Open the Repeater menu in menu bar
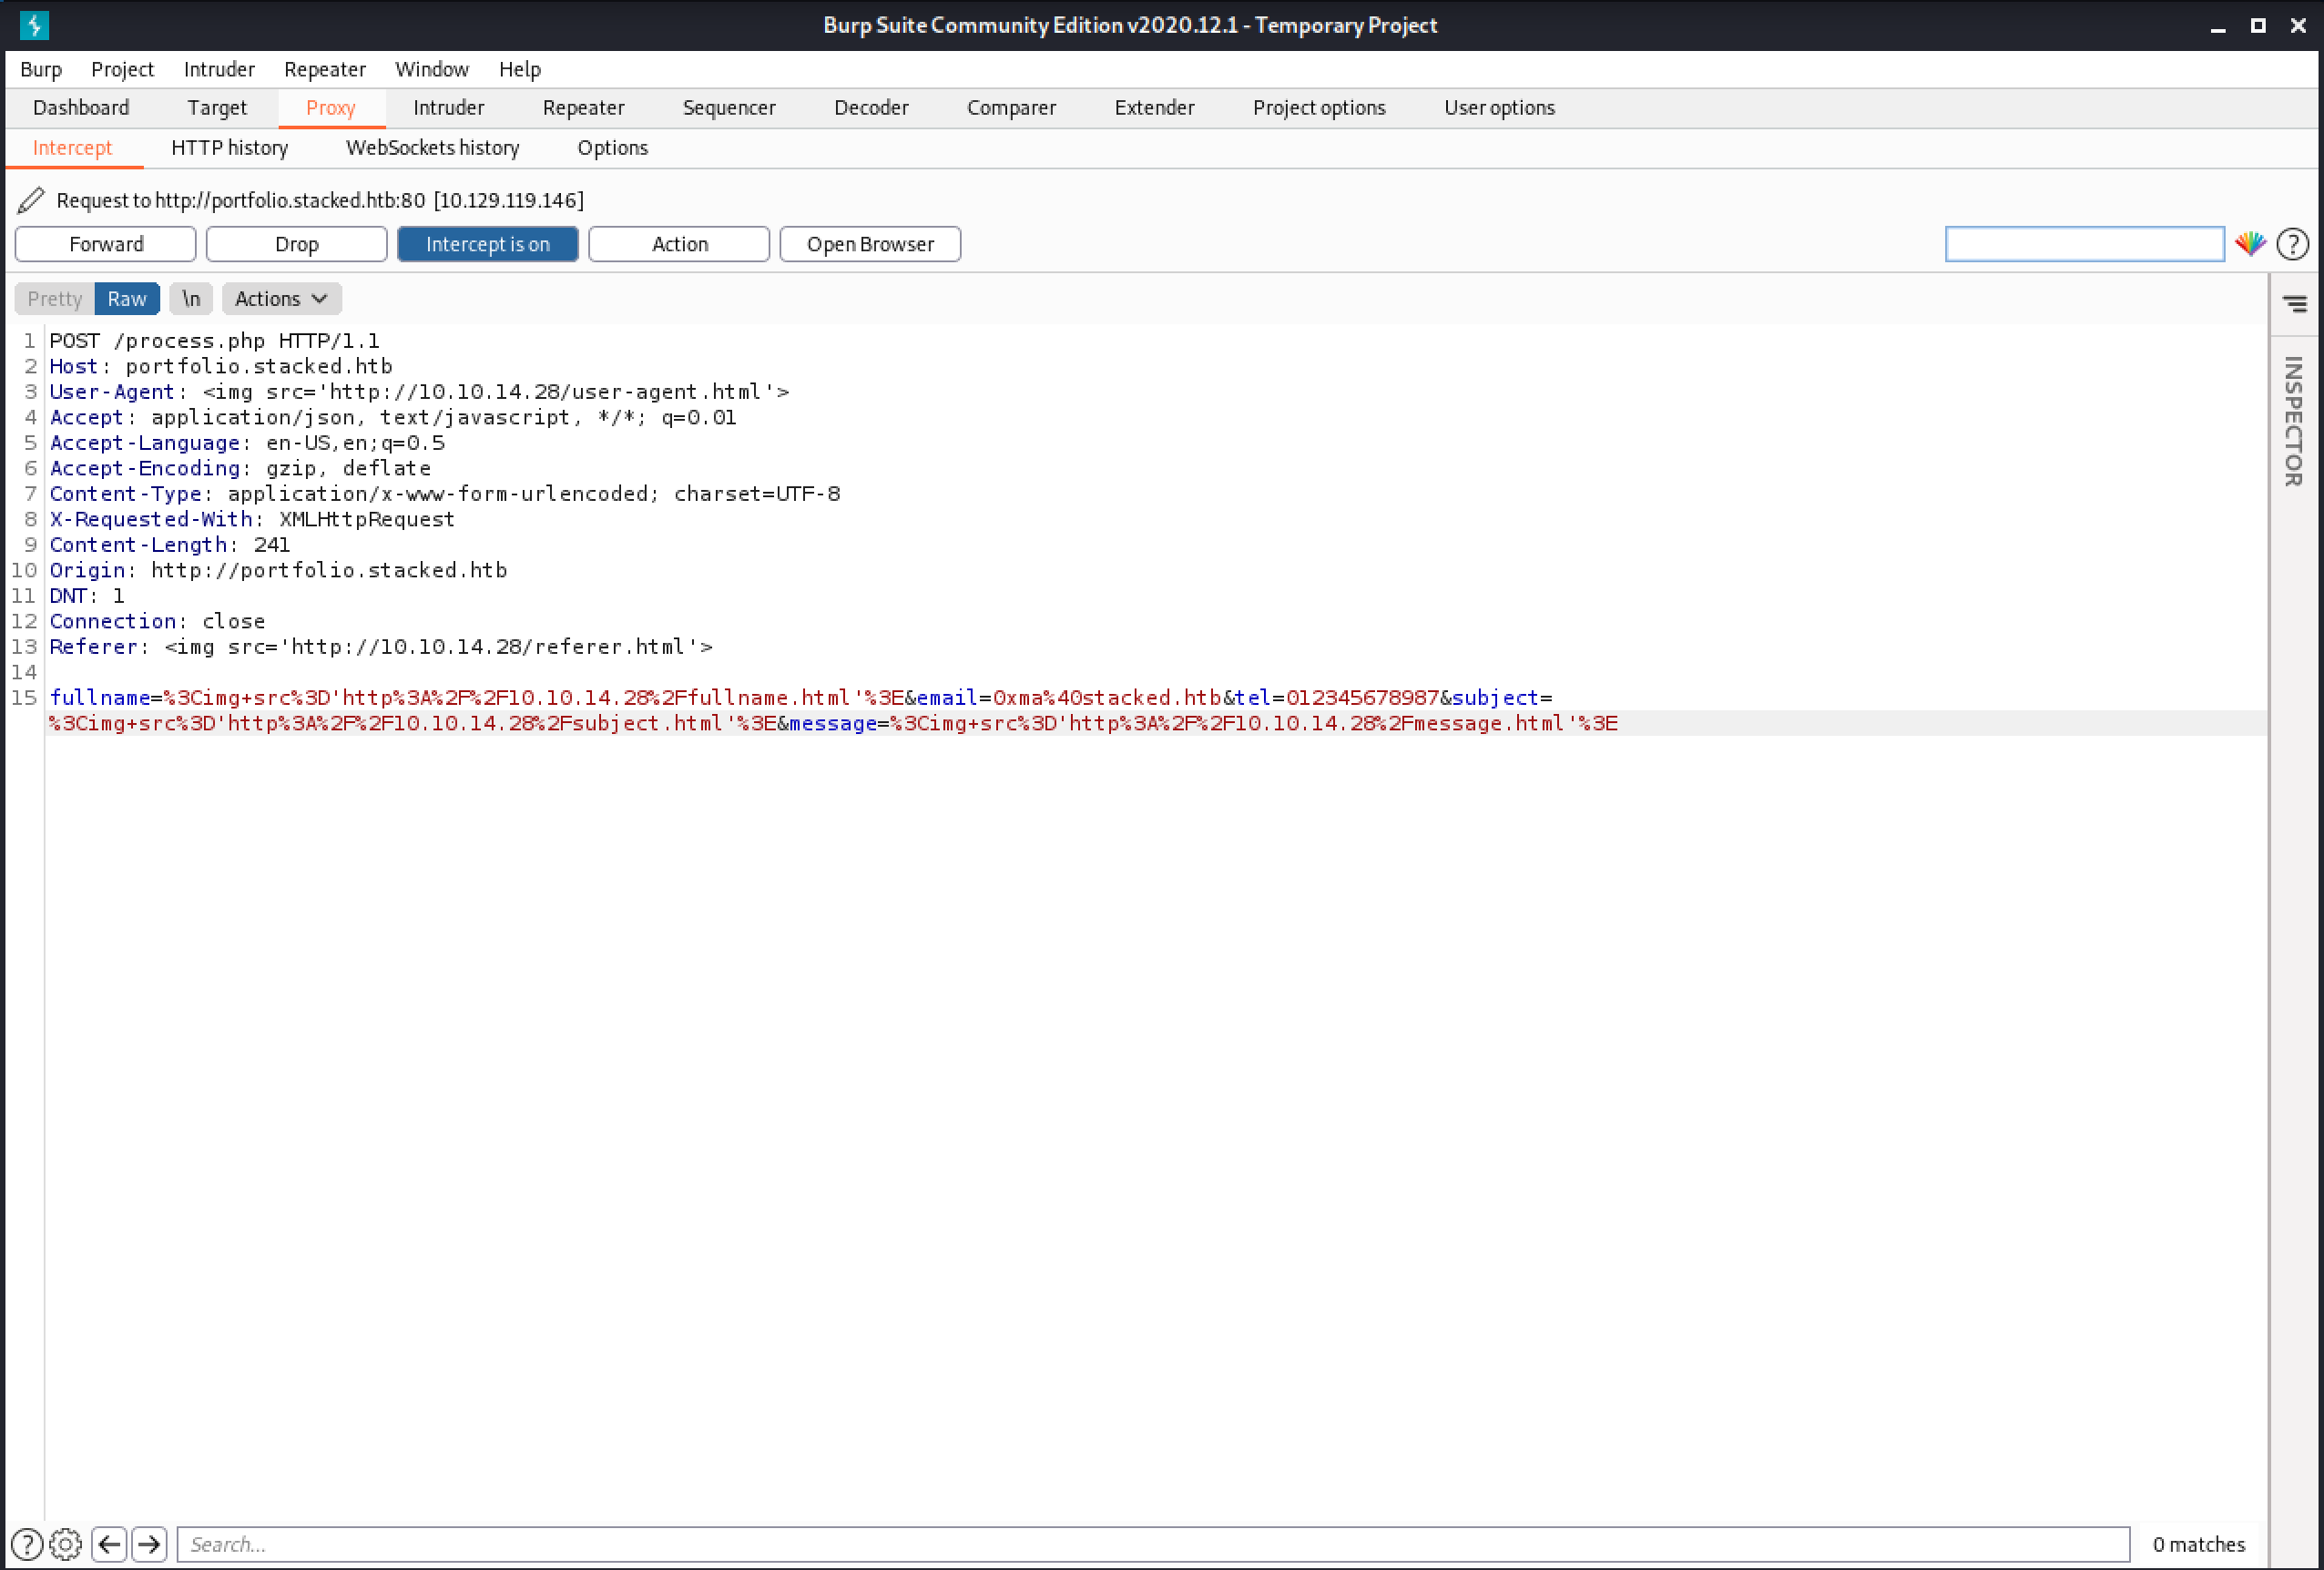 [x=325, y=69]
